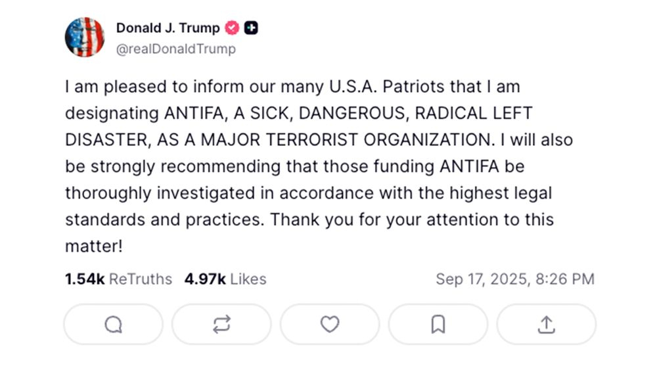Viewport: 657px width, 370px height.
Task: Click the black plus badge beside the name
Action: pyautogui.click(x=251, y=28)
